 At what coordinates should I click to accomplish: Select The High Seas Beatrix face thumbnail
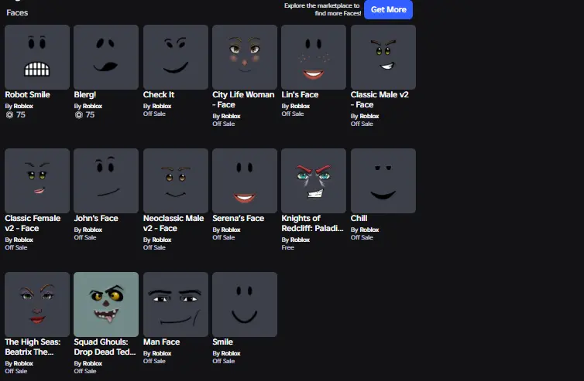37,304
